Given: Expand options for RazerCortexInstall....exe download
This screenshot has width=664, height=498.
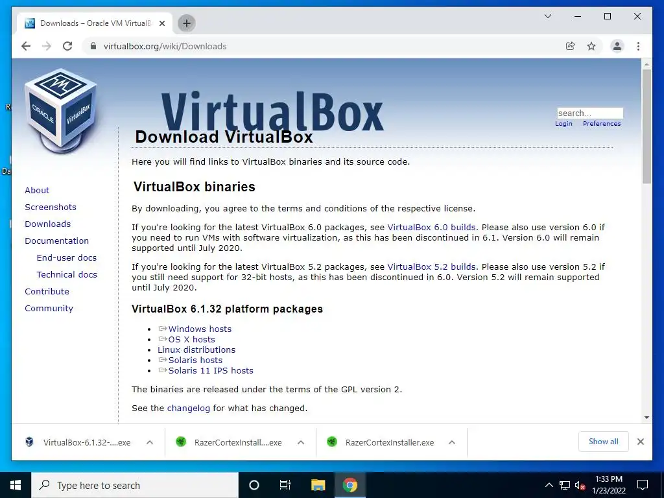Looking at the screenshot, I should click(301, 442).
